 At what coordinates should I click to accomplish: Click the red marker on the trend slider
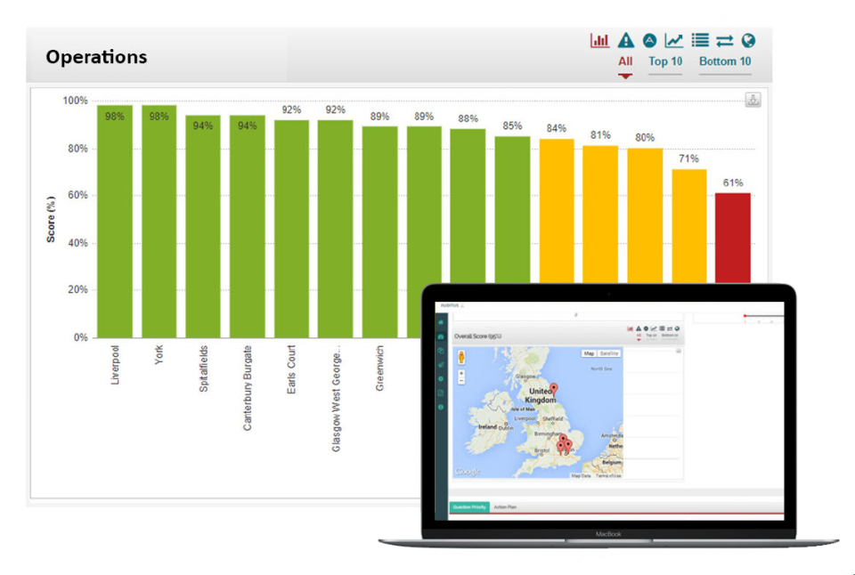pyautogui.click(x=746, y=316)
